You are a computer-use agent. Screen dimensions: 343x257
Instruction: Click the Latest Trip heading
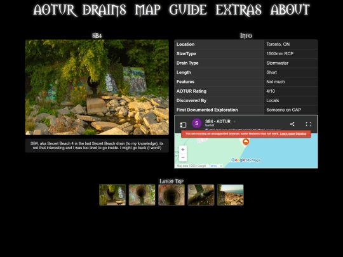pos(171,181)
